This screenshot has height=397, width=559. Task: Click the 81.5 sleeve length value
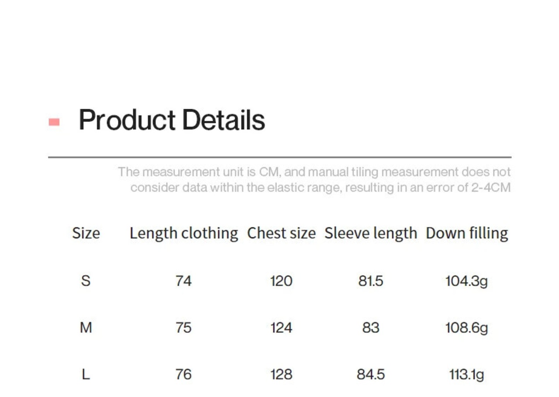(x=371, y=280)
